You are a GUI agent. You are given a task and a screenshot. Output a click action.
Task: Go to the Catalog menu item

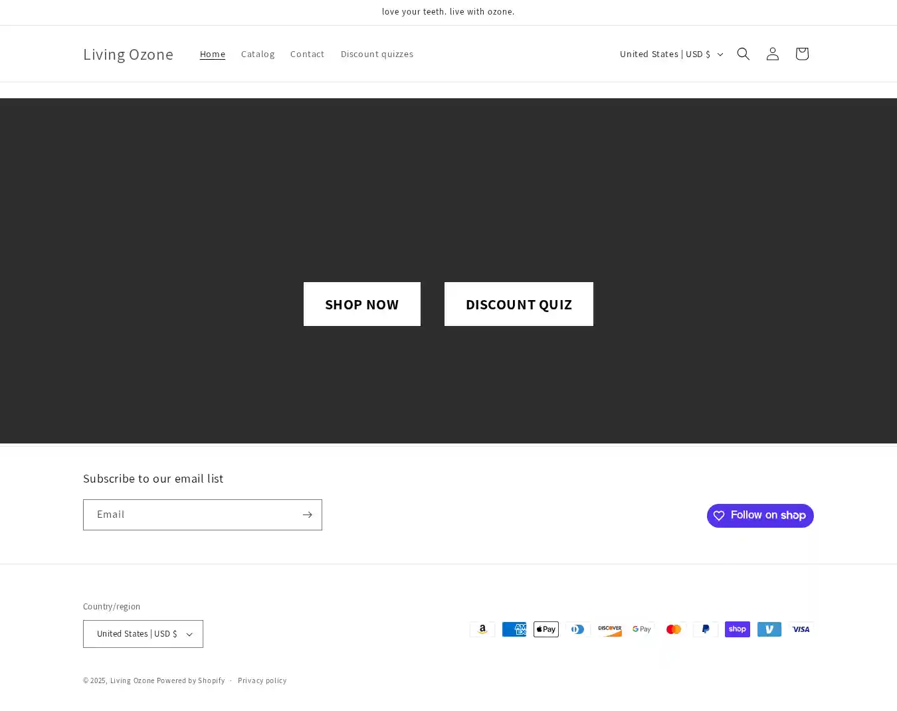coord(258,54)
